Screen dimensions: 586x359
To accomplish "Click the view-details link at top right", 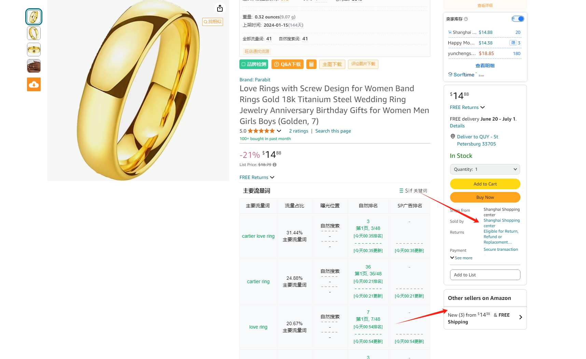I will [x=485, y=5].
